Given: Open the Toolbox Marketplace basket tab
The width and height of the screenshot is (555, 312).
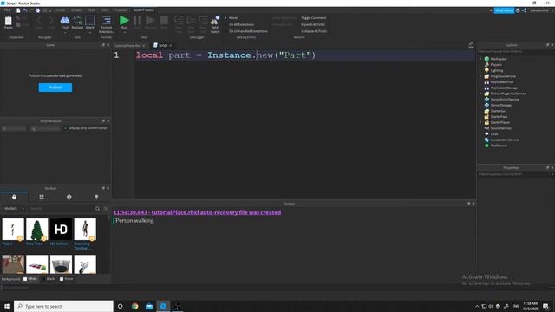Looking at the screenshot, I should pos(14,197).
